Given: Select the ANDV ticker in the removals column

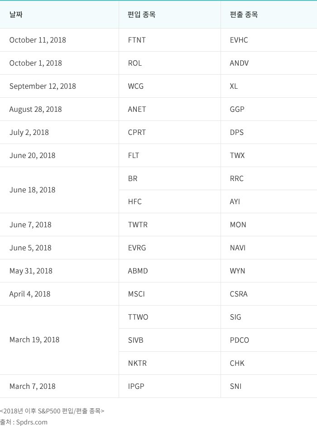Looking at the screenshot, I should click(x=239, y=63).
